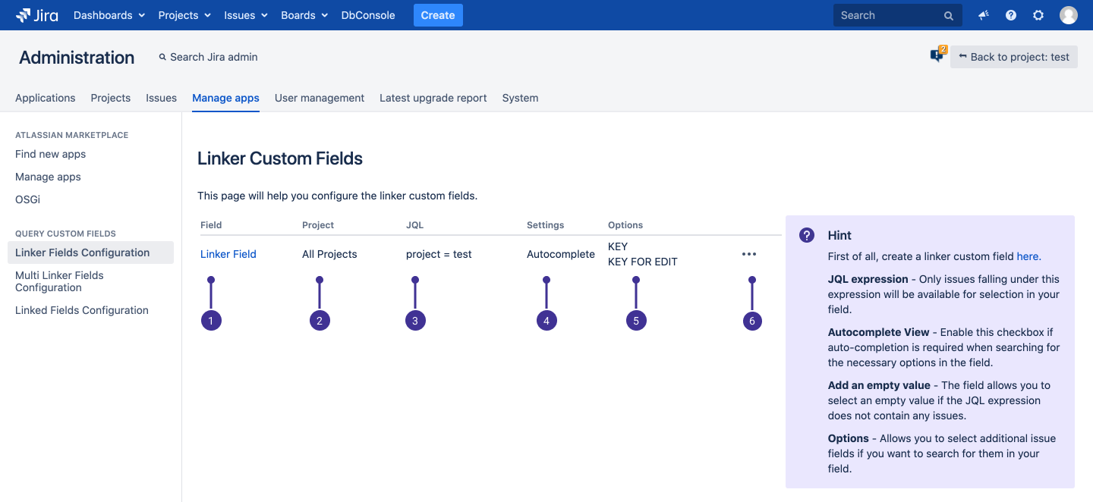Click the user profile avatar

(x=1068, y=15)
